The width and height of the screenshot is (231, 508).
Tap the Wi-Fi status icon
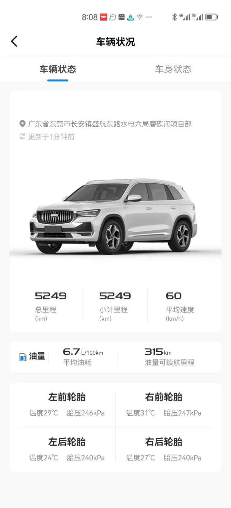(140, 17)
